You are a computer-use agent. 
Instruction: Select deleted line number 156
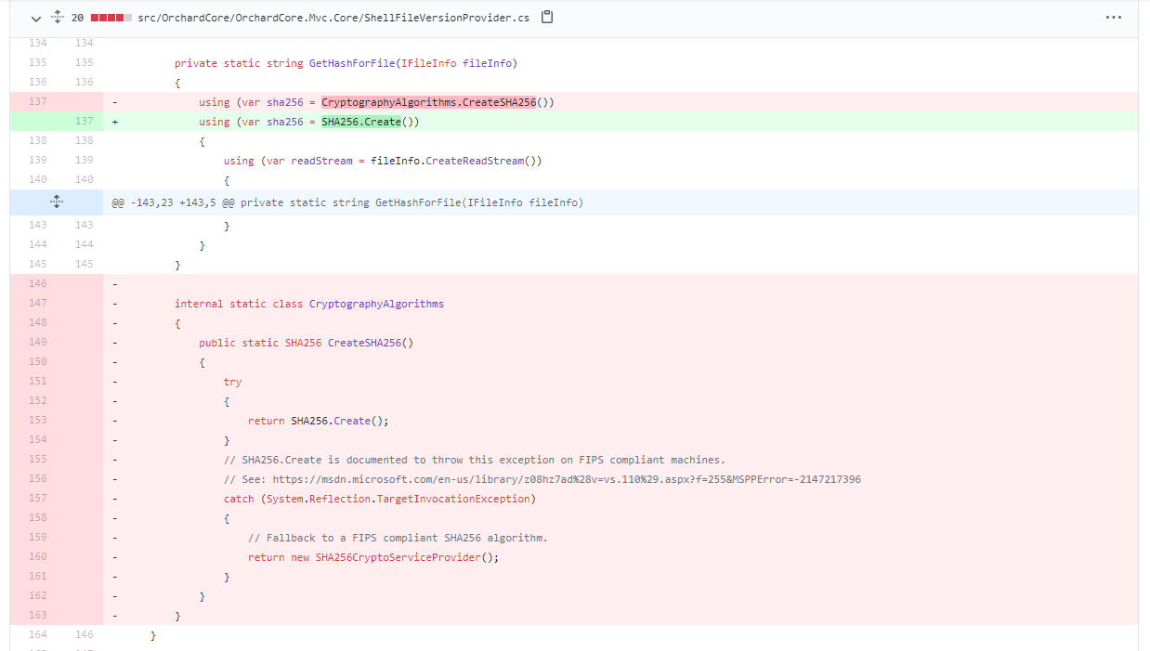point(38,479)
